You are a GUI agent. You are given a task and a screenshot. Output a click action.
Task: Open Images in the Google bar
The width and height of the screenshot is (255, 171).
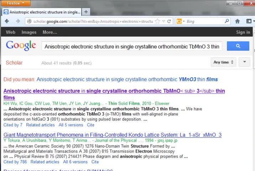pyautogui.click(x=29, y=32)
